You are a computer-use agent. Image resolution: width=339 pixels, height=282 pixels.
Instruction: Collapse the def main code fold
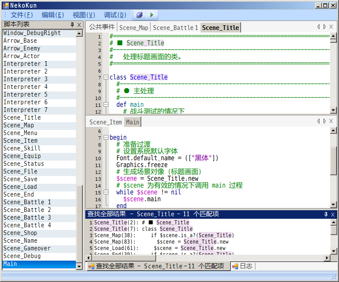pos(106,105)
